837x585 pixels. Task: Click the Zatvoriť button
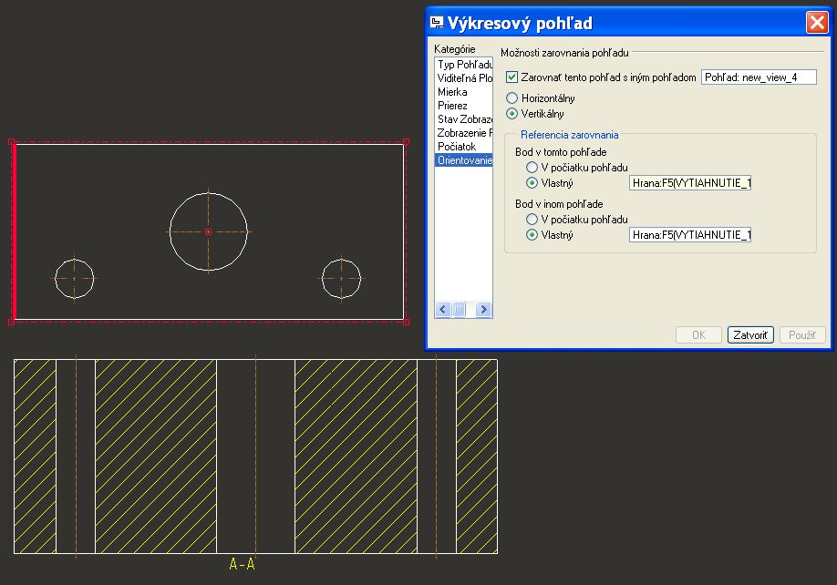tap(750, 335)
